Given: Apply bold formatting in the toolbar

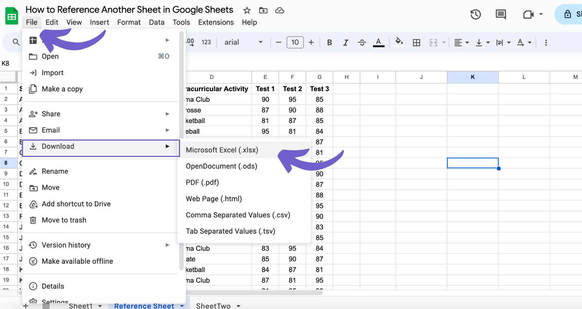Looking at the screenshot, I should (329, 42).
